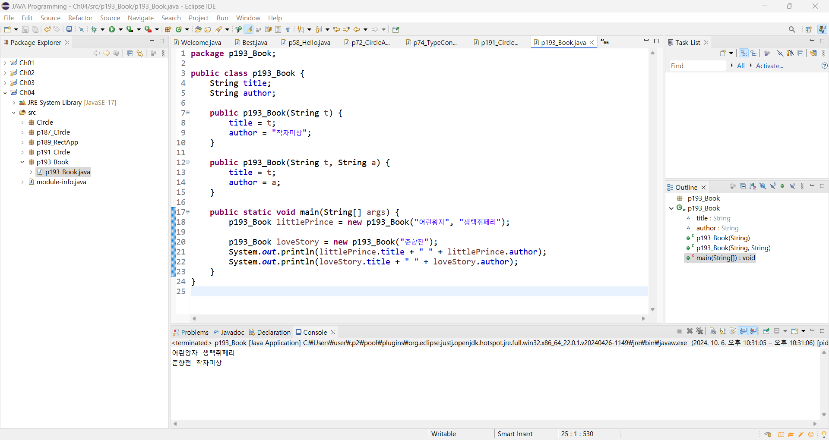Click the Open Type icon
The image size is (829, 440).
tap(198, 29)
